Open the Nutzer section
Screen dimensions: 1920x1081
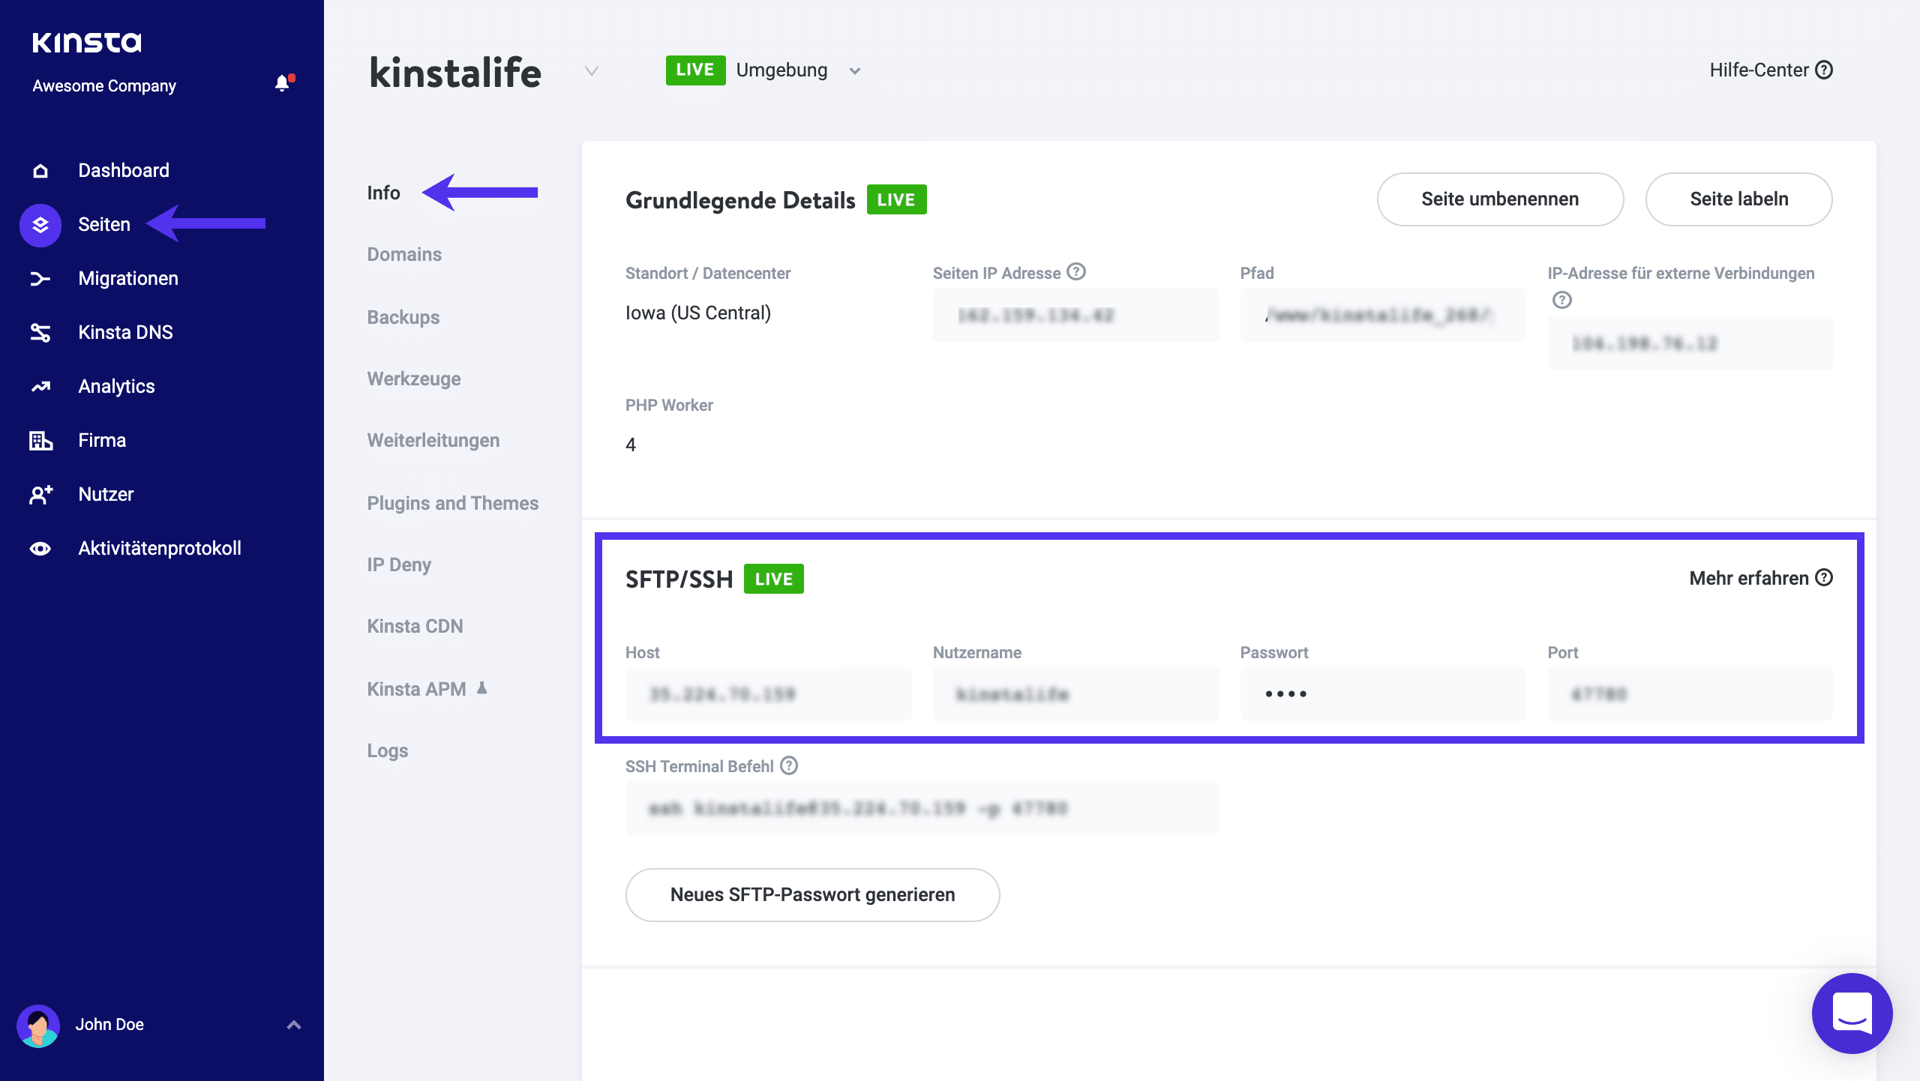[105, 494]
